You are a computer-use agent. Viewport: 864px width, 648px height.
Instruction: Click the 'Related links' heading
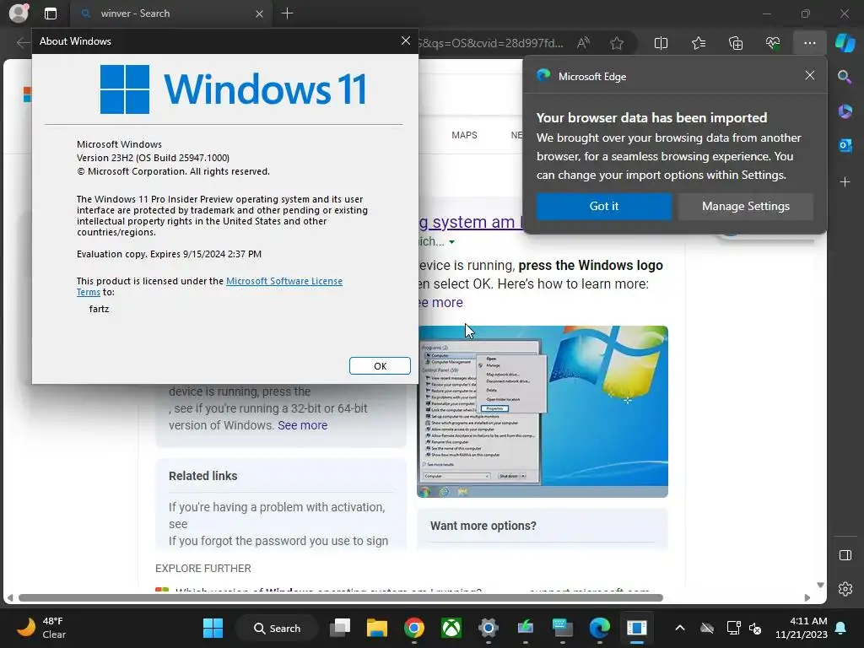(x=202, y=476)
